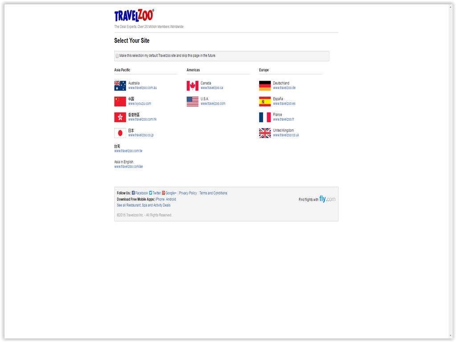Choose the Hong Kong flag icon

[x=120, y=117]
